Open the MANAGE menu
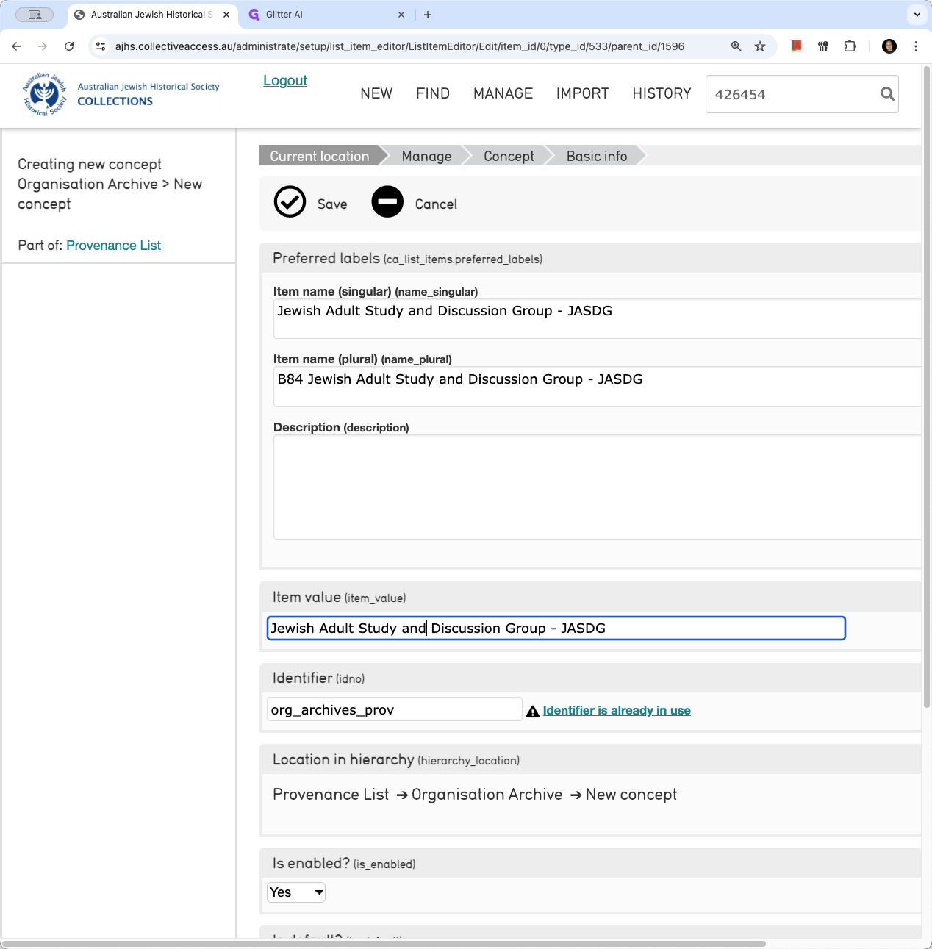Image resolution: width=932 pixels, height=949 pixels. pyautogui.click(x=503, y=93)
